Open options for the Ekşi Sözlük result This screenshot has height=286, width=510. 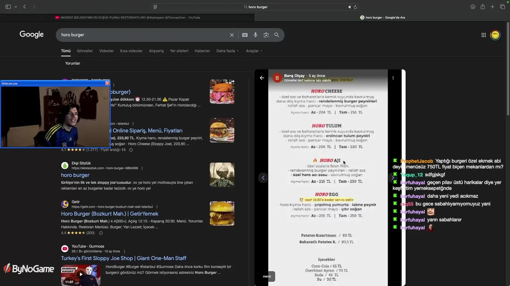[142, 168]
